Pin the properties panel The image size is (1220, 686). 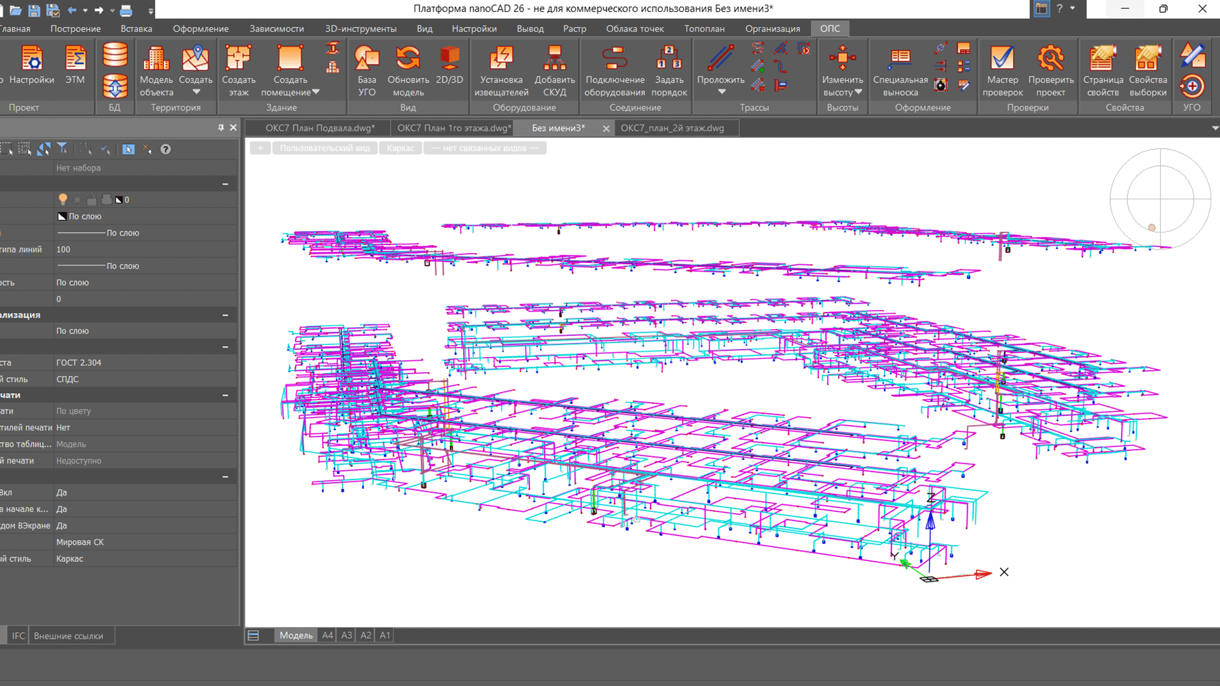tap(220, 128)
